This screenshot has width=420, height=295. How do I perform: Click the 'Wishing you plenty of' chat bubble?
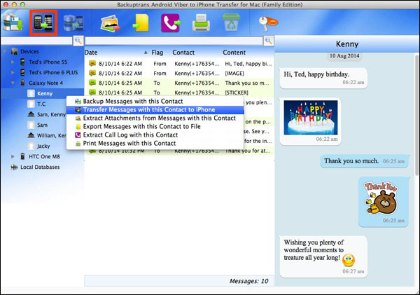click(323, 257)
